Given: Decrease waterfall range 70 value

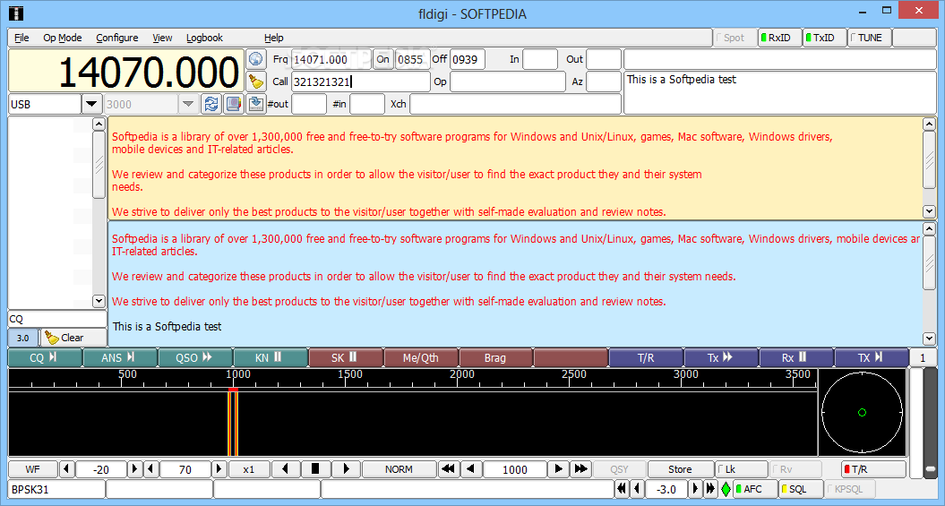Looking at the screenshot, I should [150, 469].
